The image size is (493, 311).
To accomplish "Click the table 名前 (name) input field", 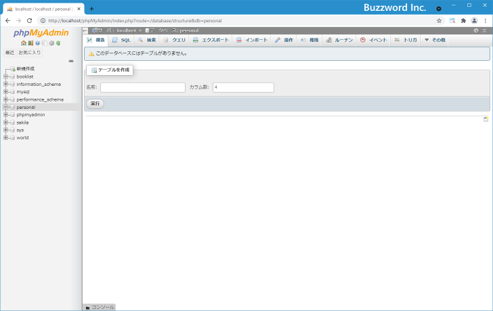I will coord(142,87).
